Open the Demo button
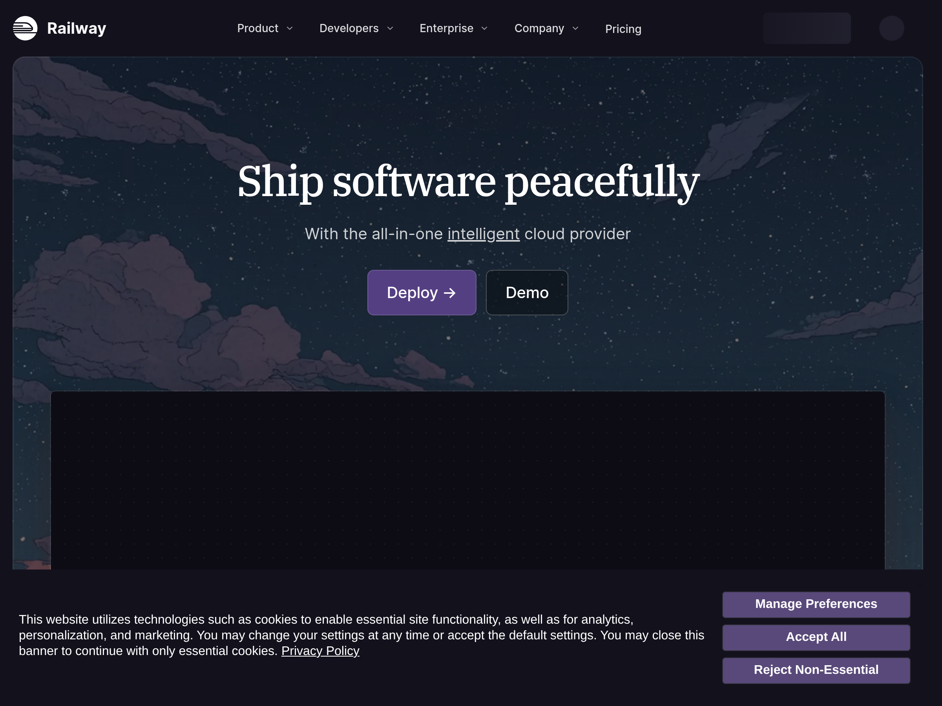 (x=527, y=292)
